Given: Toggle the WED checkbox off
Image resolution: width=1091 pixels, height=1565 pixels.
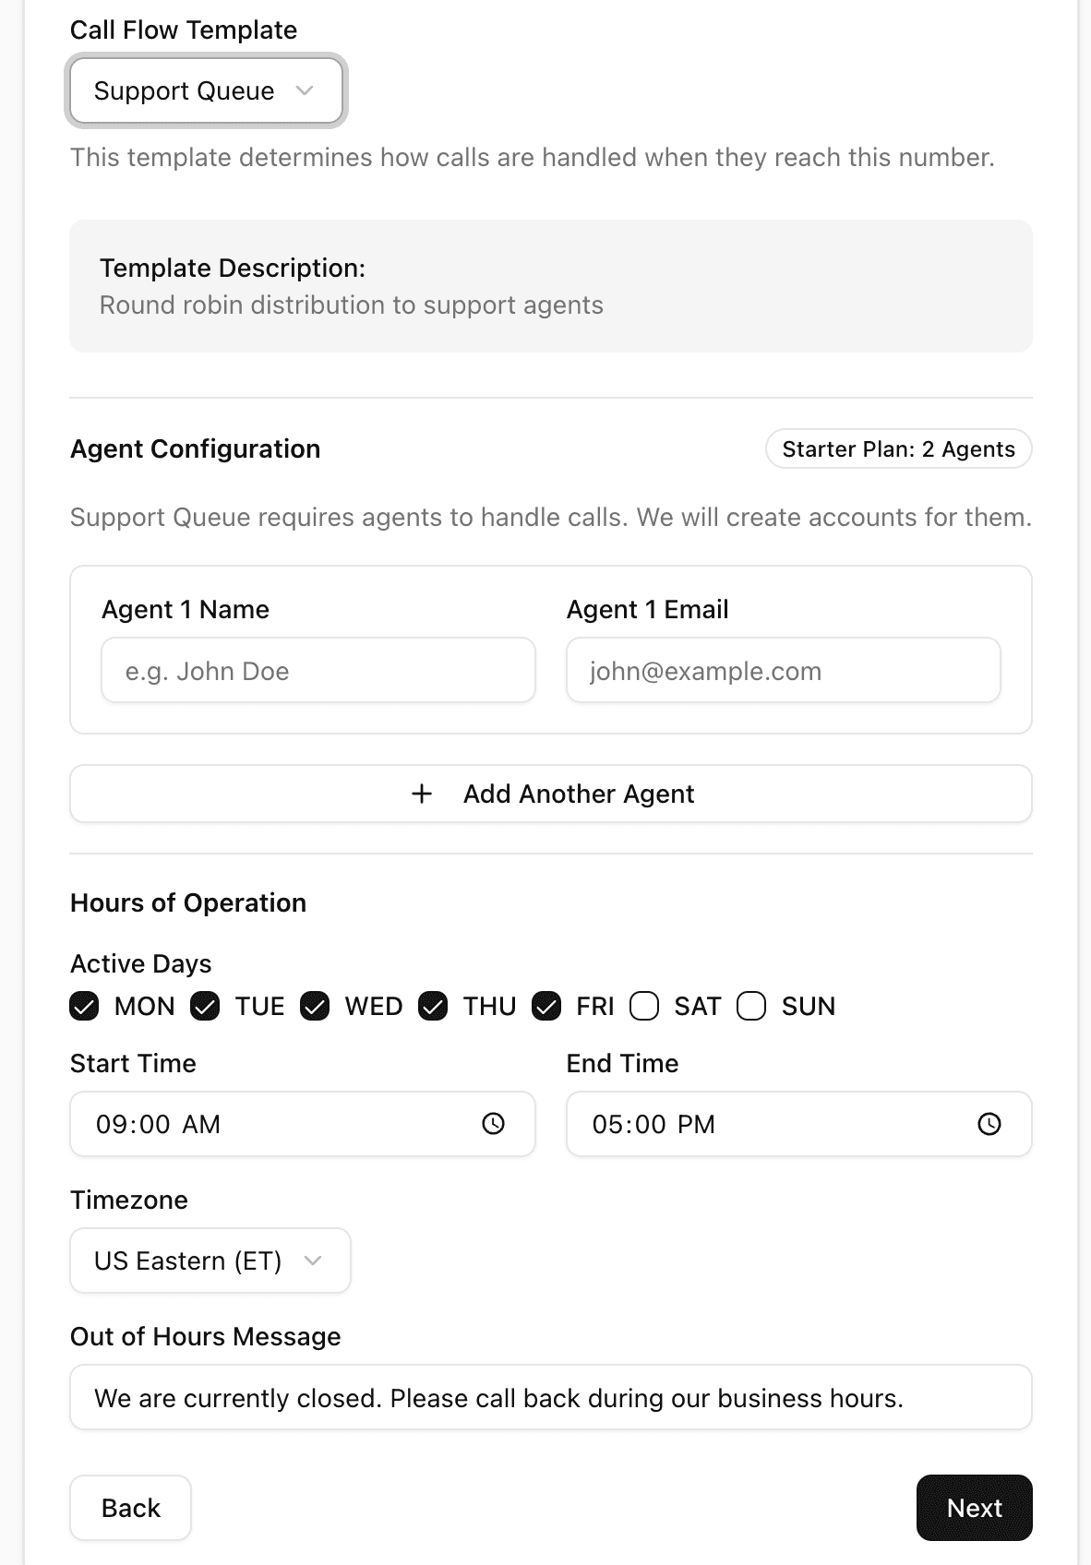Looking at the screenshot, I should click(315, 1006).
